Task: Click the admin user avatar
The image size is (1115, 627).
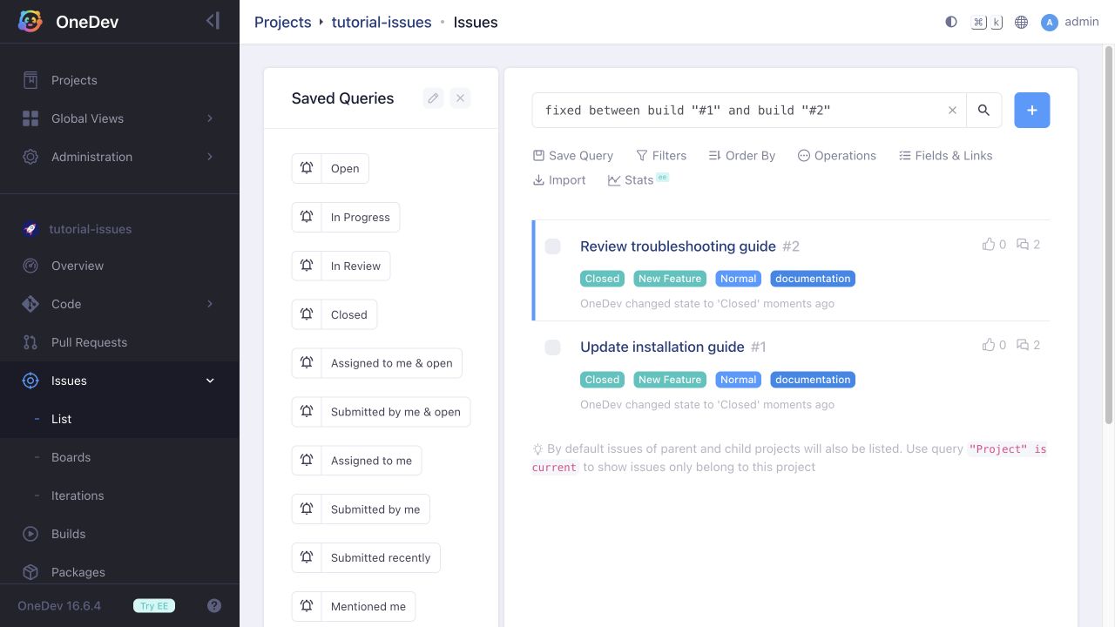Action: (x=1050, y=22)
